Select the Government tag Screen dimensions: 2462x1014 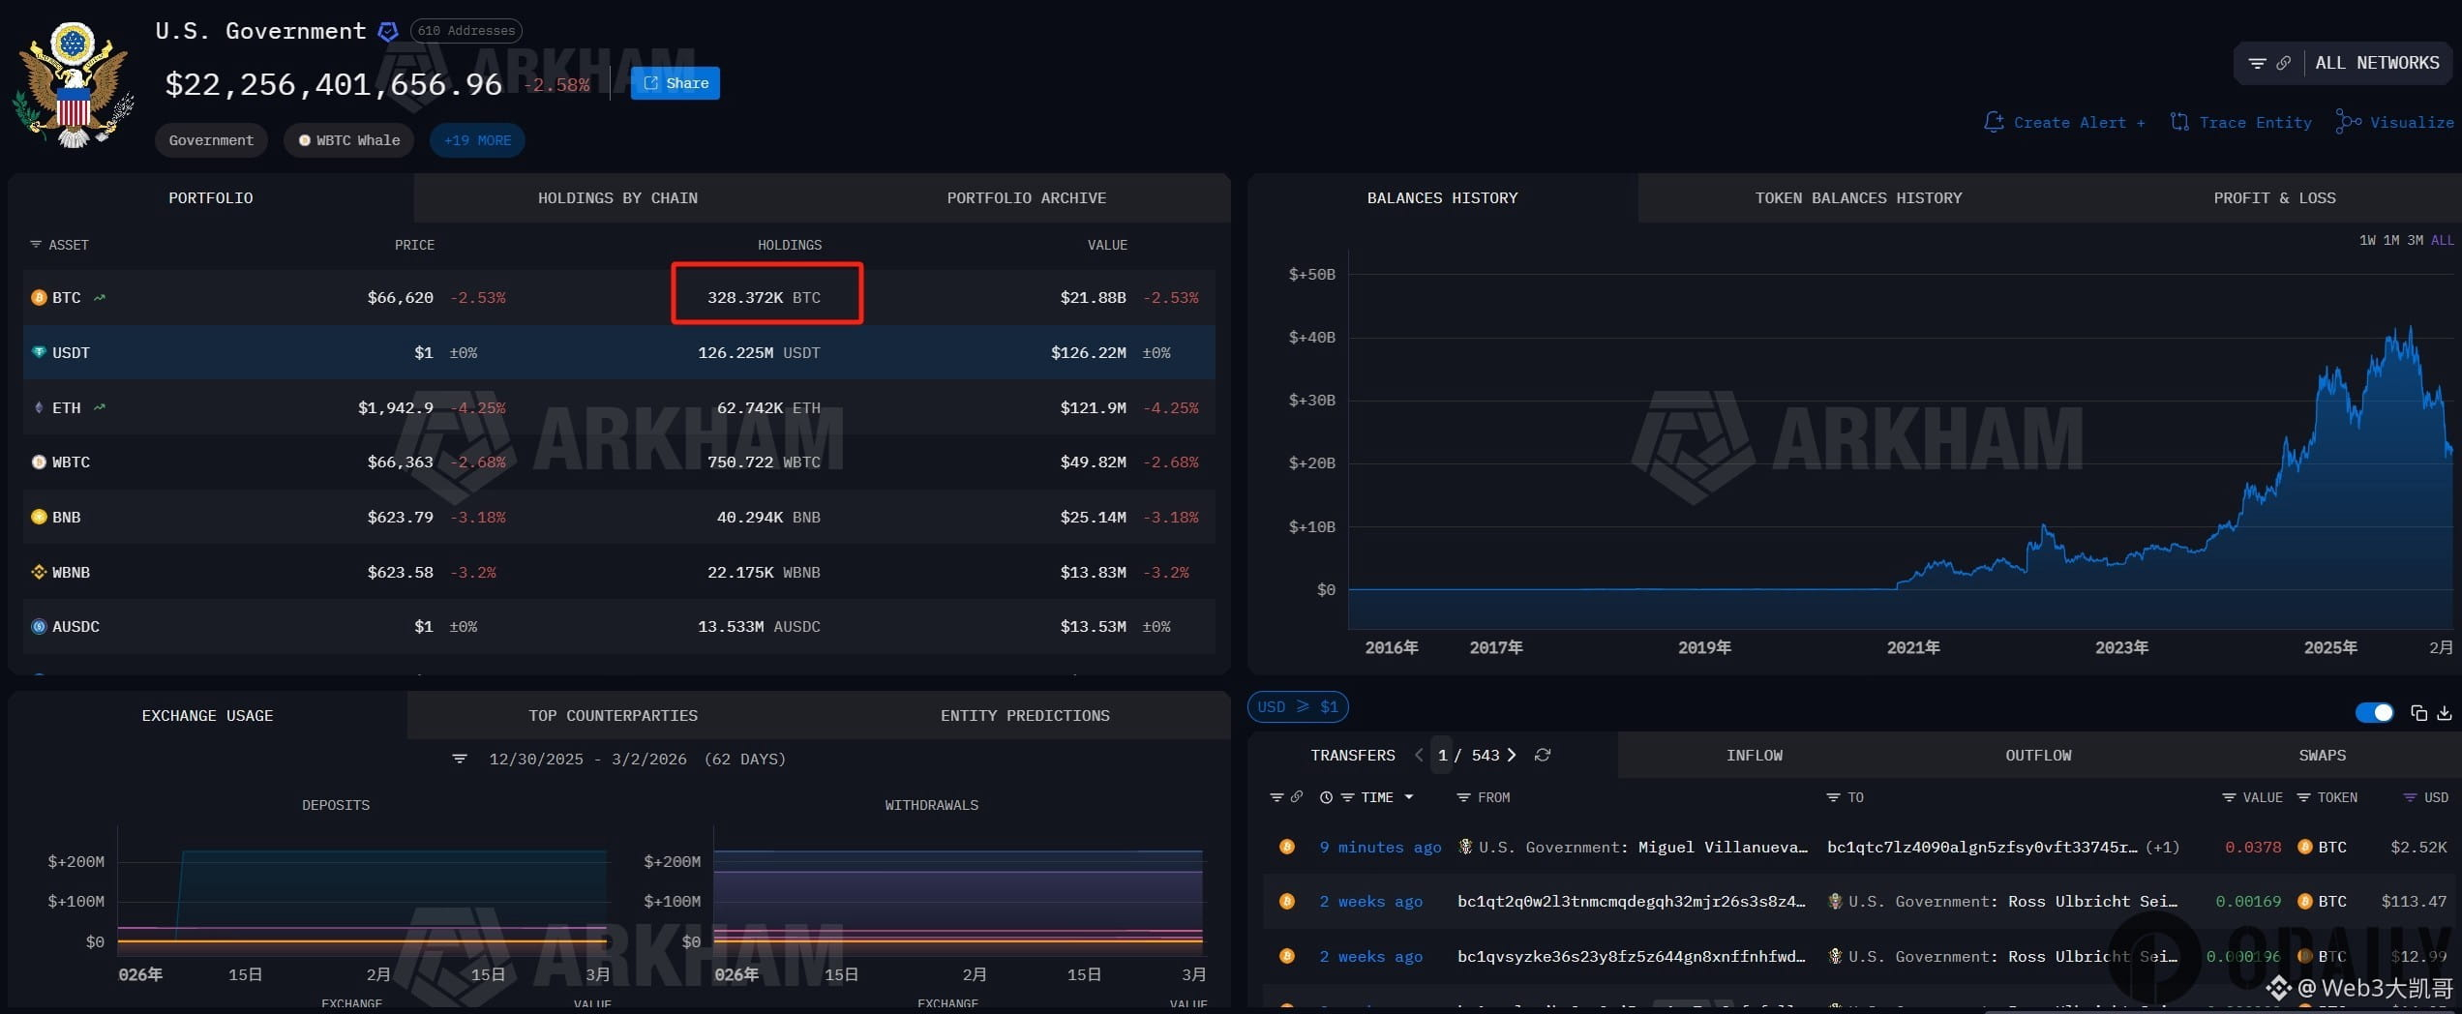coord(211,140)
